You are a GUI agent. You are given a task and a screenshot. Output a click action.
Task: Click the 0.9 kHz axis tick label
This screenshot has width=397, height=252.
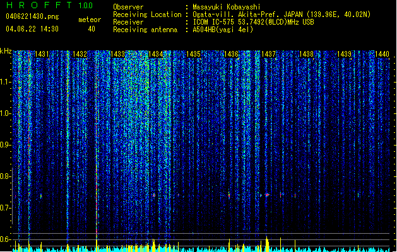coord(6,145)
